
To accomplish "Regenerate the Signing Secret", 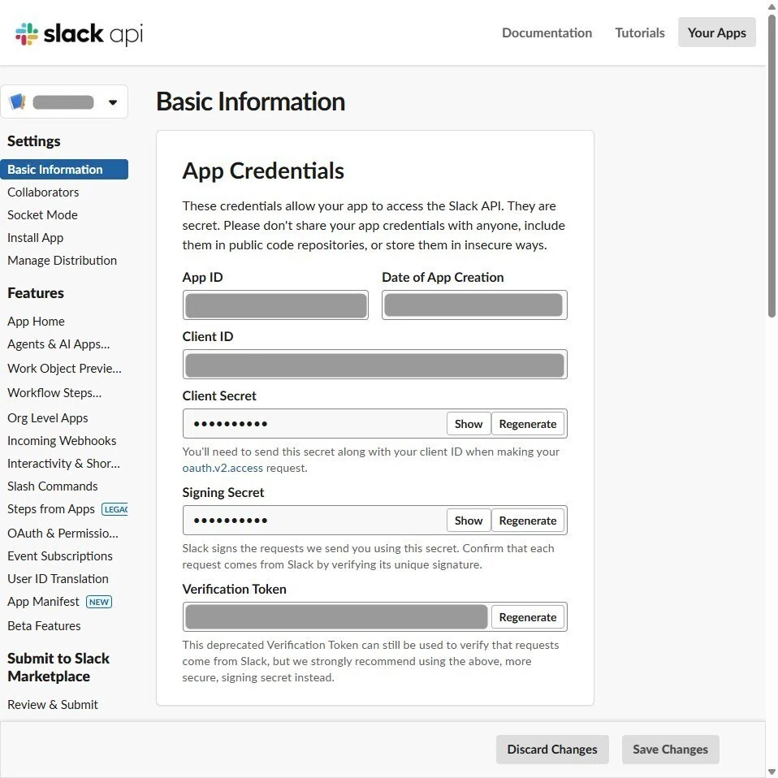I will [x=527, y=521].
